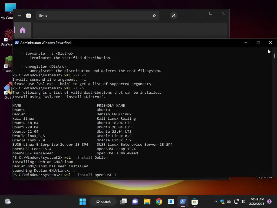The width and height of the screenshot is (277, 208).
Task: Click 'SUSE-Linux-Enterprise-Server-15-SP4' in the list
Action: pos(50,145)
